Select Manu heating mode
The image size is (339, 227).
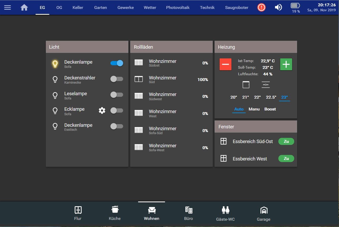(254, 109)
